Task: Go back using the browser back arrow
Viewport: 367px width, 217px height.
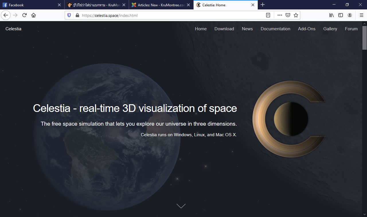Action: pyautogui.click(x=6, y=15)
